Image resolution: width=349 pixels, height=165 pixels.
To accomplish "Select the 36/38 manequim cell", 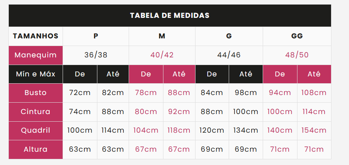I will [x=96, y=55].
